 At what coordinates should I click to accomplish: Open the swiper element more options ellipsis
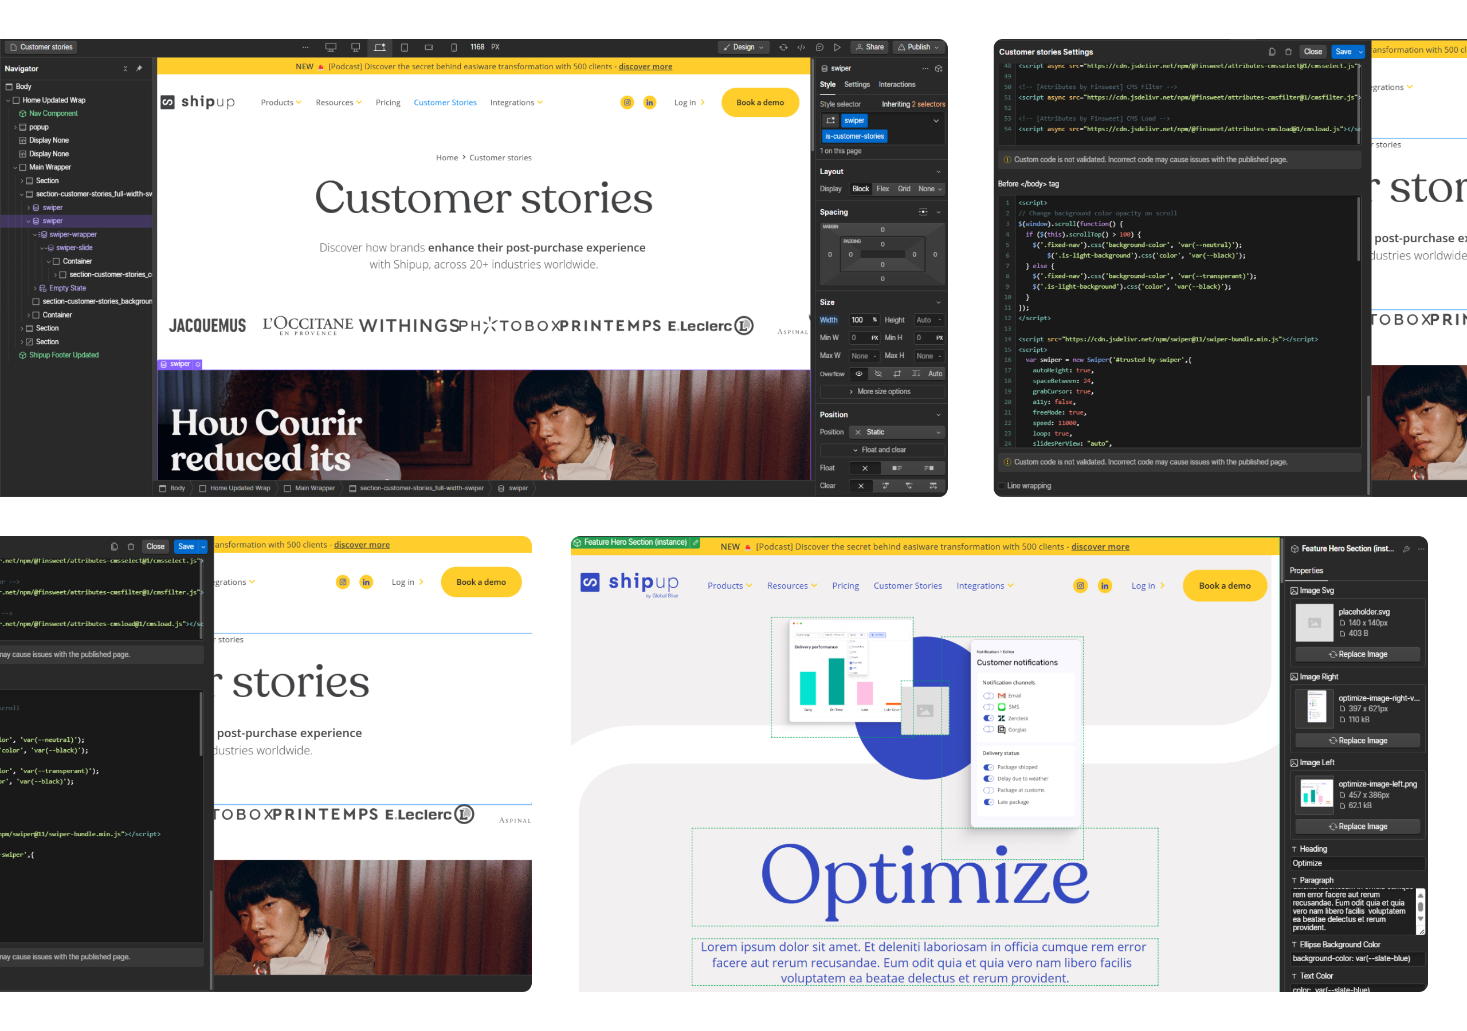pos(924,68)
